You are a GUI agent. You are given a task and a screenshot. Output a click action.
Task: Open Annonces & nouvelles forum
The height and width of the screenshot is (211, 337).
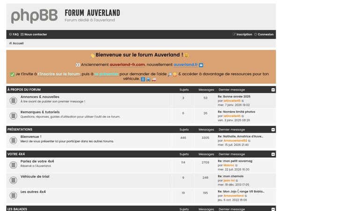(40, 97)
